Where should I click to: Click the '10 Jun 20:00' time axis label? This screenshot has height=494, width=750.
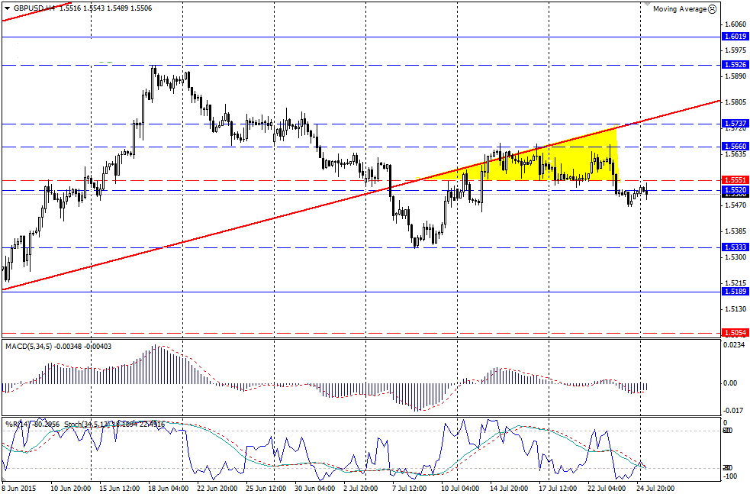pos(72,489)
